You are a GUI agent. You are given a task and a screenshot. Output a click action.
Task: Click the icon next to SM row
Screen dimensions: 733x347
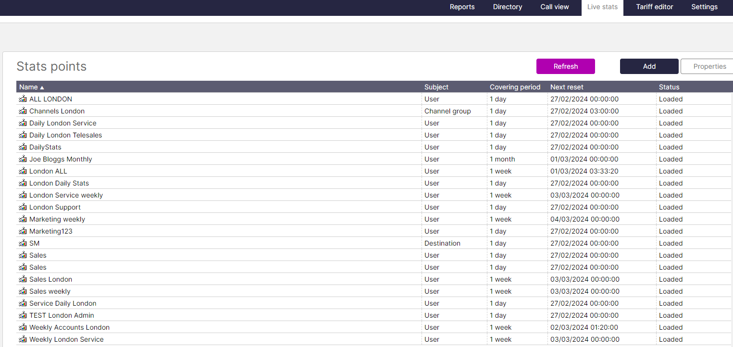click(x=23, y=243)
